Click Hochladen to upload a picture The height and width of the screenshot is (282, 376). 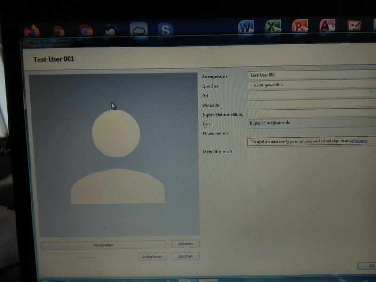103,245
